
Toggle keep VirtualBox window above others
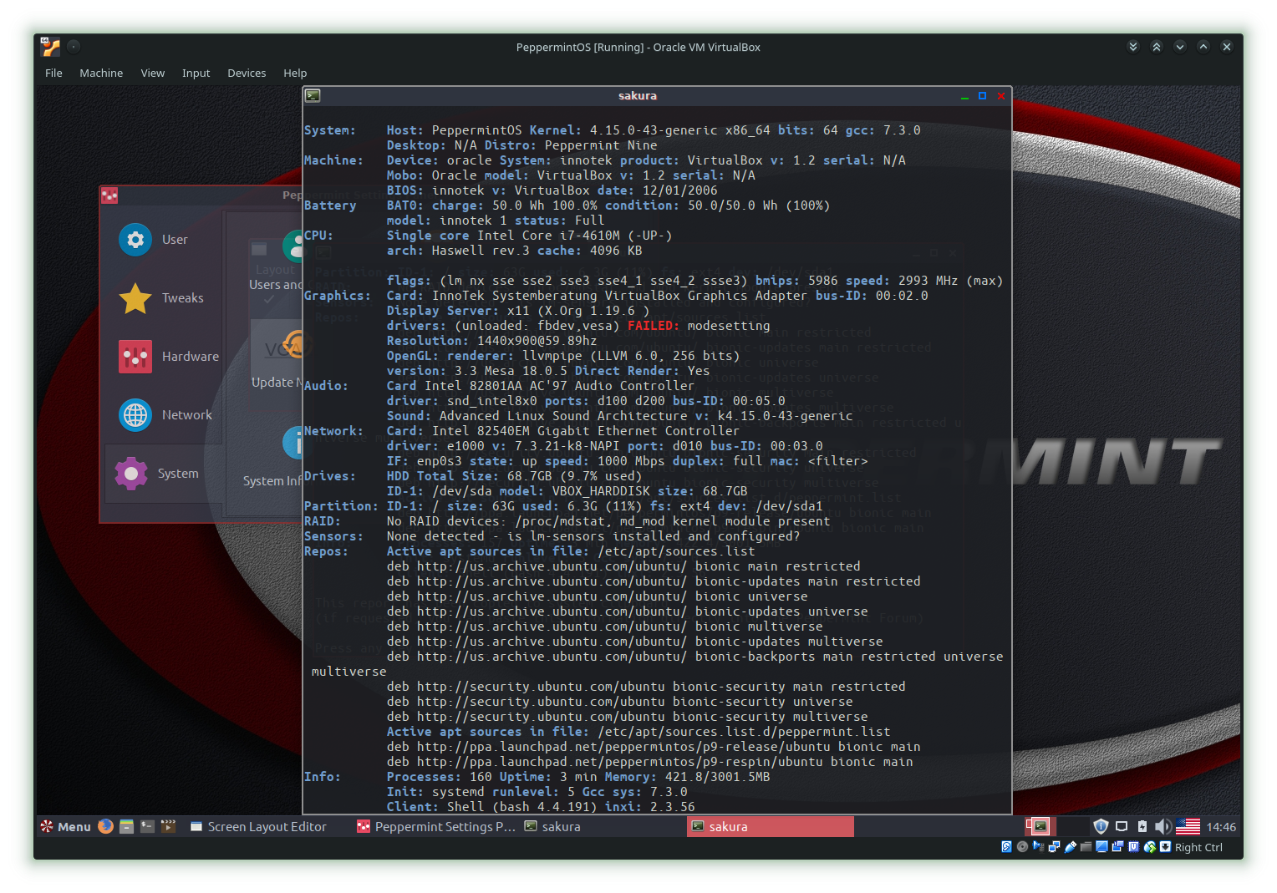1157,47
